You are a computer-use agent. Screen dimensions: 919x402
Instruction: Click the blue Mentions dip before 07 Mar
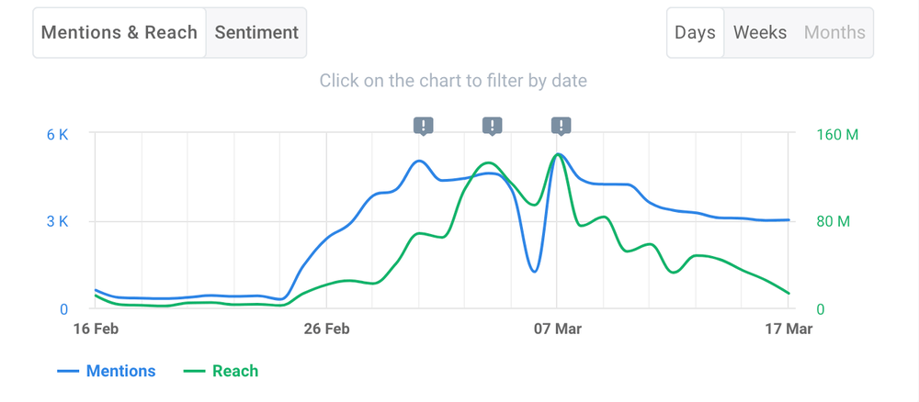coord(534,271)
